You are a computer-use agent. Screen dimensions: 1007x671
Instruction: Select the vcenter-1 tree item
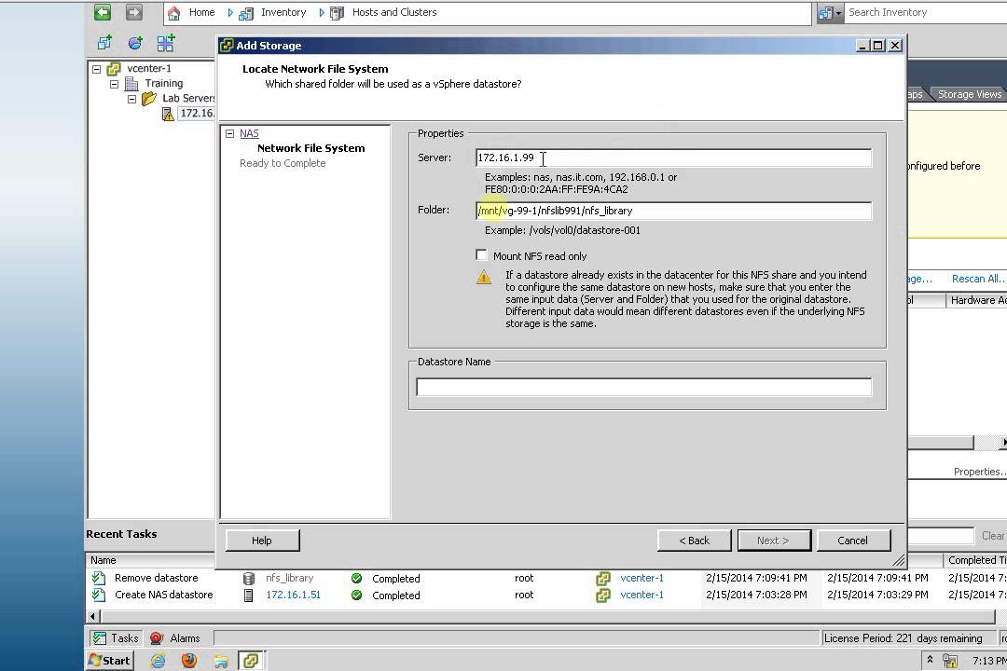pos(149,68)
